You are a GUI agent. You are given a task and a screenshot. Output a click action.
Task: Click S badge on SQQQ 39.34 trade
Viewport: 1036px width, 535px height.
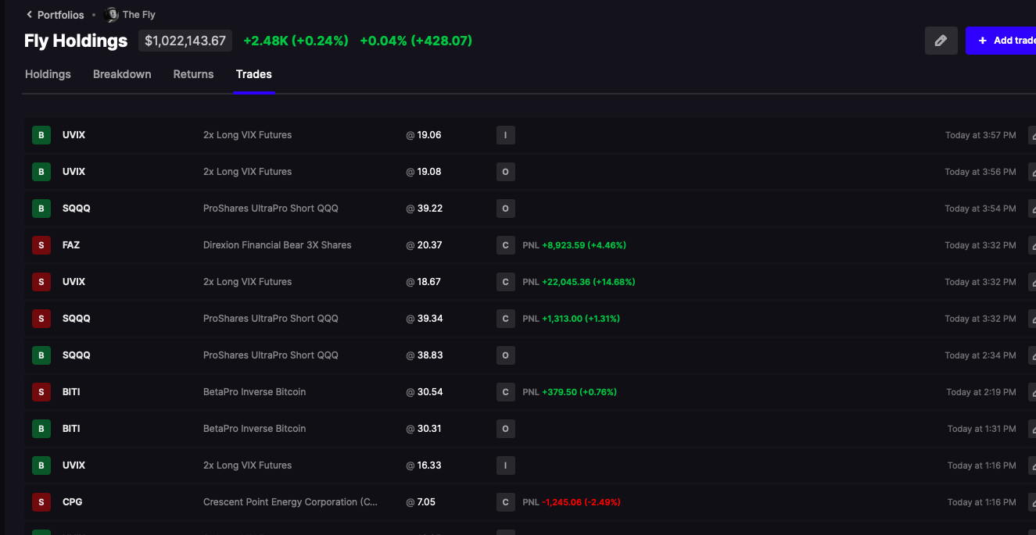(41, 319)
